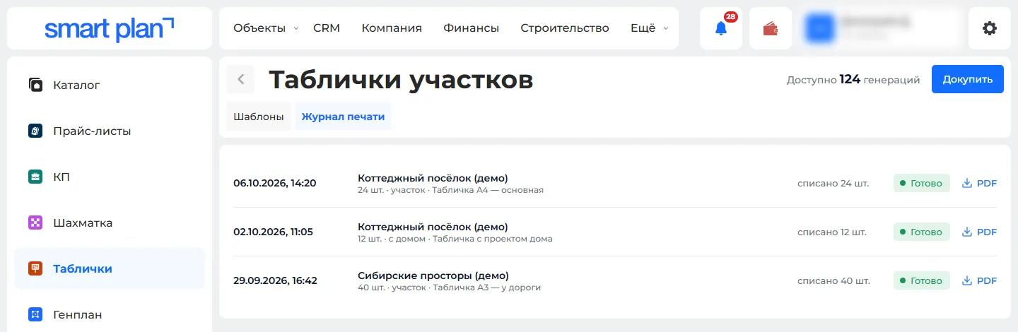This screenshot has height=332, width=1018.
Task: Click Табличка А3 — у дороги description
Action: coord(487,287)
